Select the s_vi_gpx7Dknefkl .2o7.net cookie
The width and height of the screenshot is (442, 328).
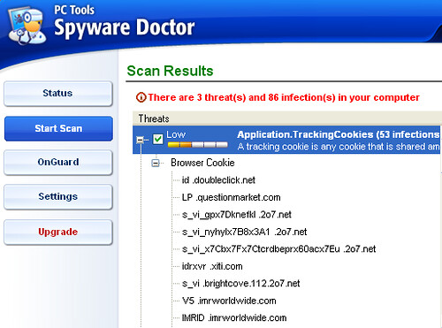[237, 215]
